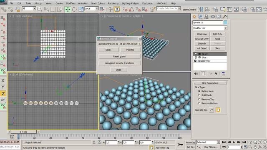Expand the Slice2 modifier sub-objects
267x150 pixels.
click(199, 54)
